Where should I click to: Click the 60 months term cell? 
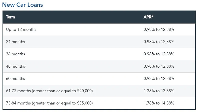point(16,78)
